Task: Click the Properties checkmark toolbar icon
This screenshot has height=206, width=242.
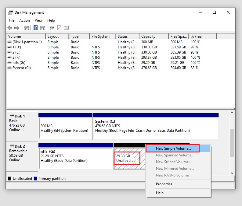Action: (59, 28)
